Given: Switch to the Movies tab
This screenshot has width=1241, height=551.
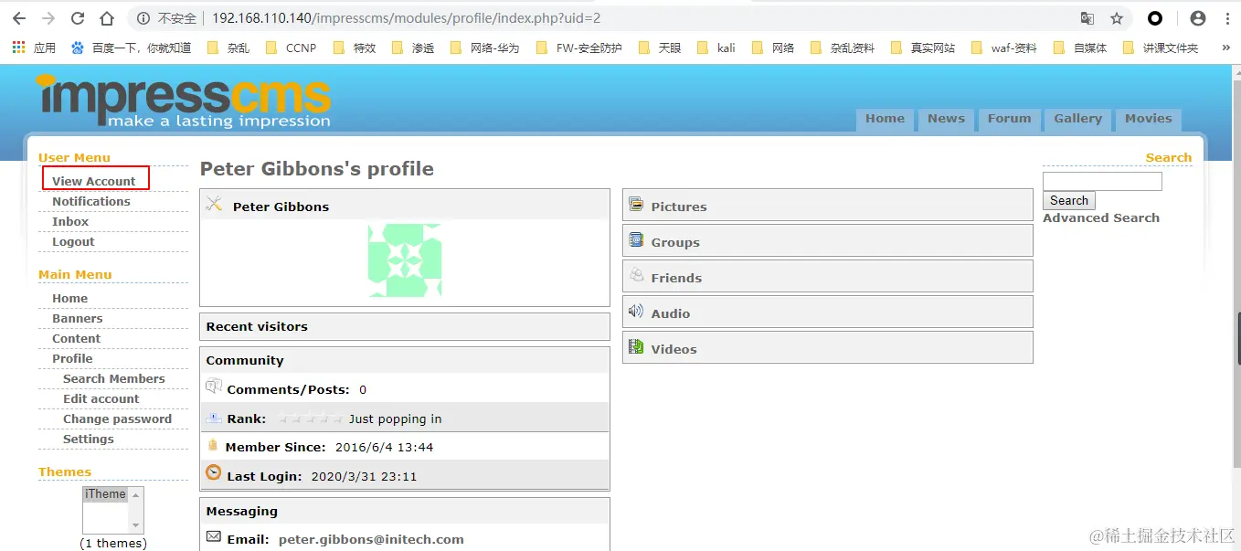Looking at the screenshot, I should (x=1148, y=119).
